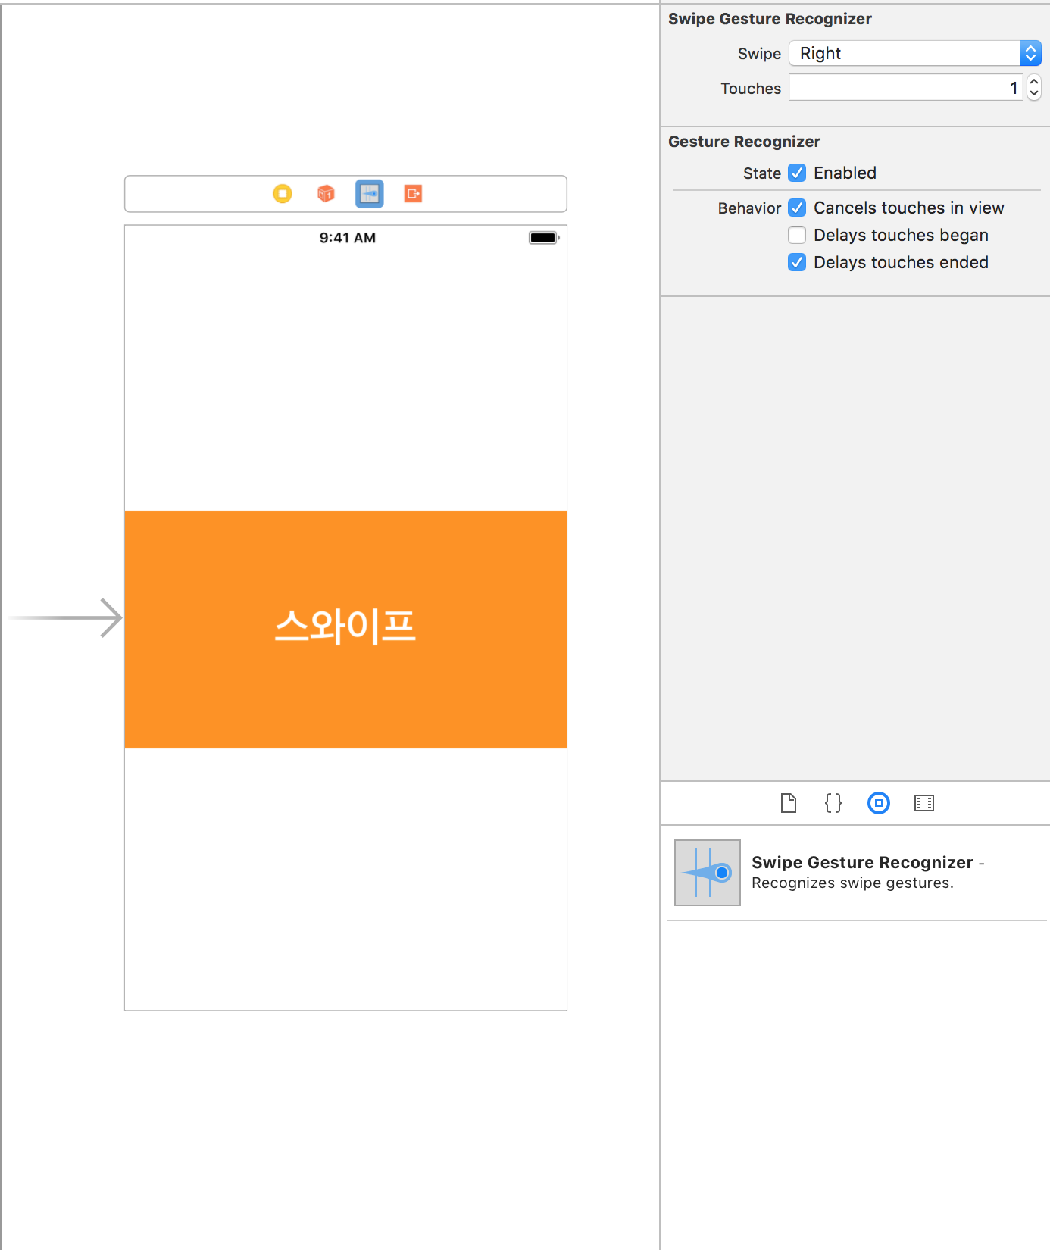Open the Media library tab
This screenshot has height=1250, width=1050.
(924, 803)
